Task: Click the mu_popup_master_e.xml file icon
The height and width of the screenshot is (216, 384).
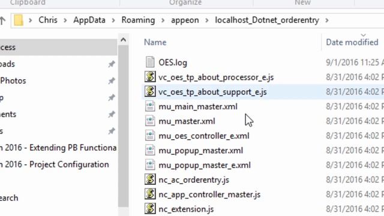Action: click(x=150, y=165)
